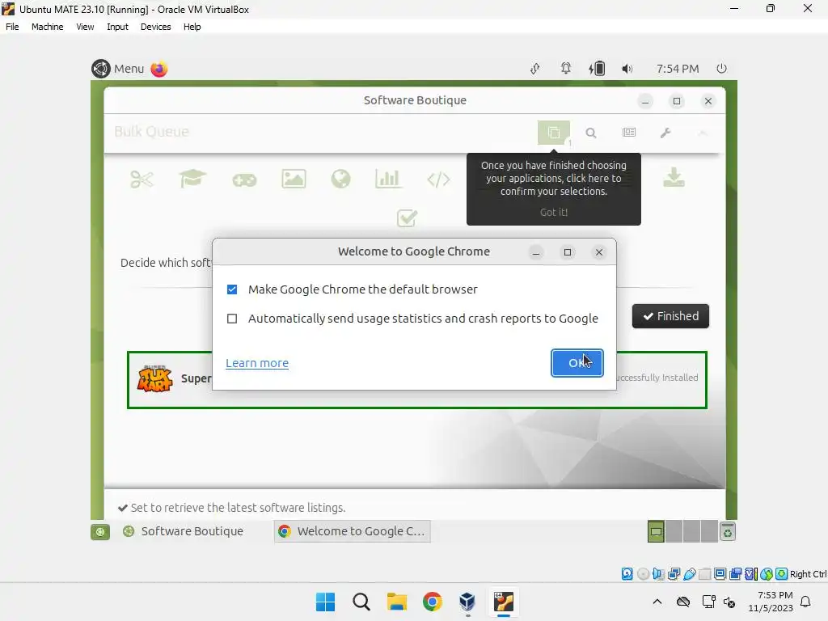Open the VirtualBox File menu

(x=12, y=27)
